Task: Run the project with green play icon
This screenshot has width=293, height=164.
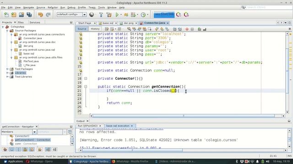Action: [117, 15]
